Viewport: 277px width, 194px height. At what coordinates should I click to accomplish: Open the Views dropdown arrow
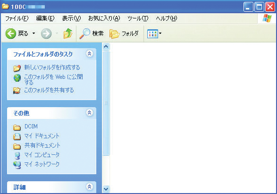[160, 33]
